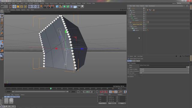Click the Layer picker icon
This screenshot has width=192, height=108.
pyautogui.click(x=188, y=67)
